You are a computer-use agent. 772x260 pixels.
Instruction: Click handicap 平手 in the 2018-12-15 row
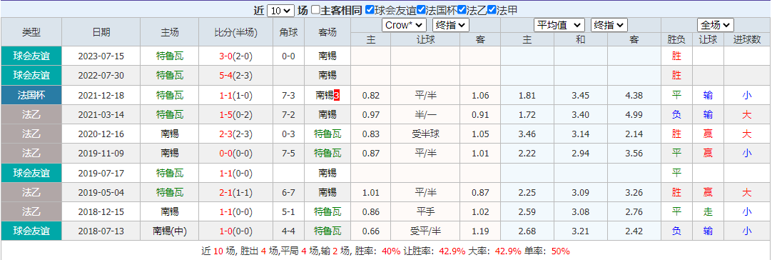coord(425,211)
